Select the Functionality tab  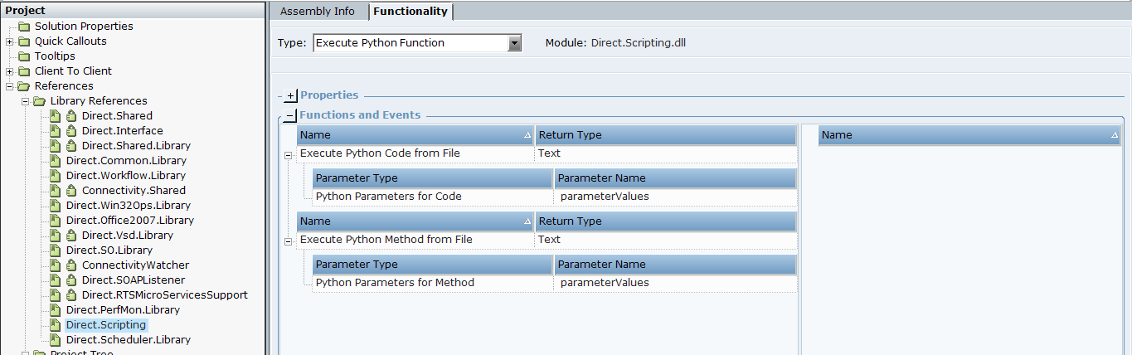(x=410, y=12)
